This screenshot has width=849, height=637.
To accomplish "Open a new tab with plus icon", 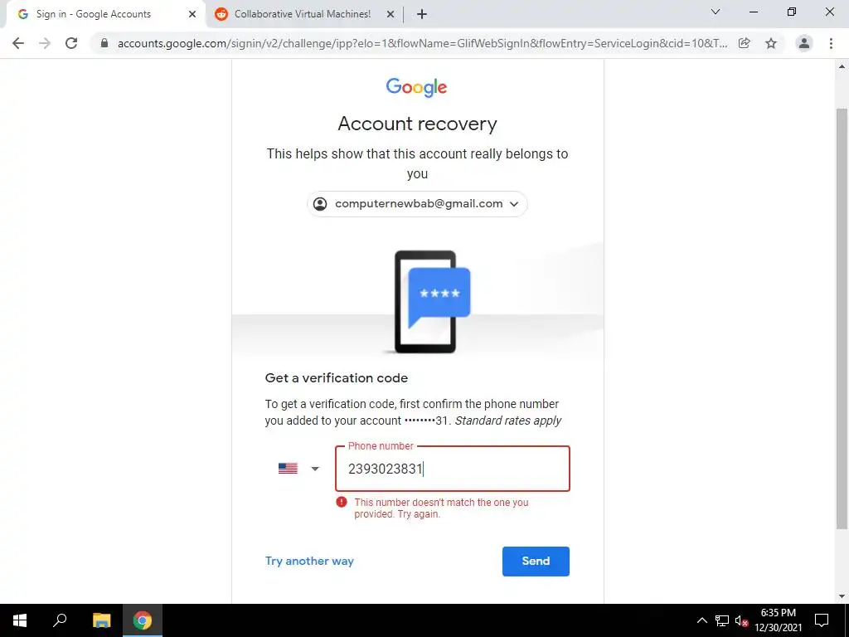I will tap(422, 14).
